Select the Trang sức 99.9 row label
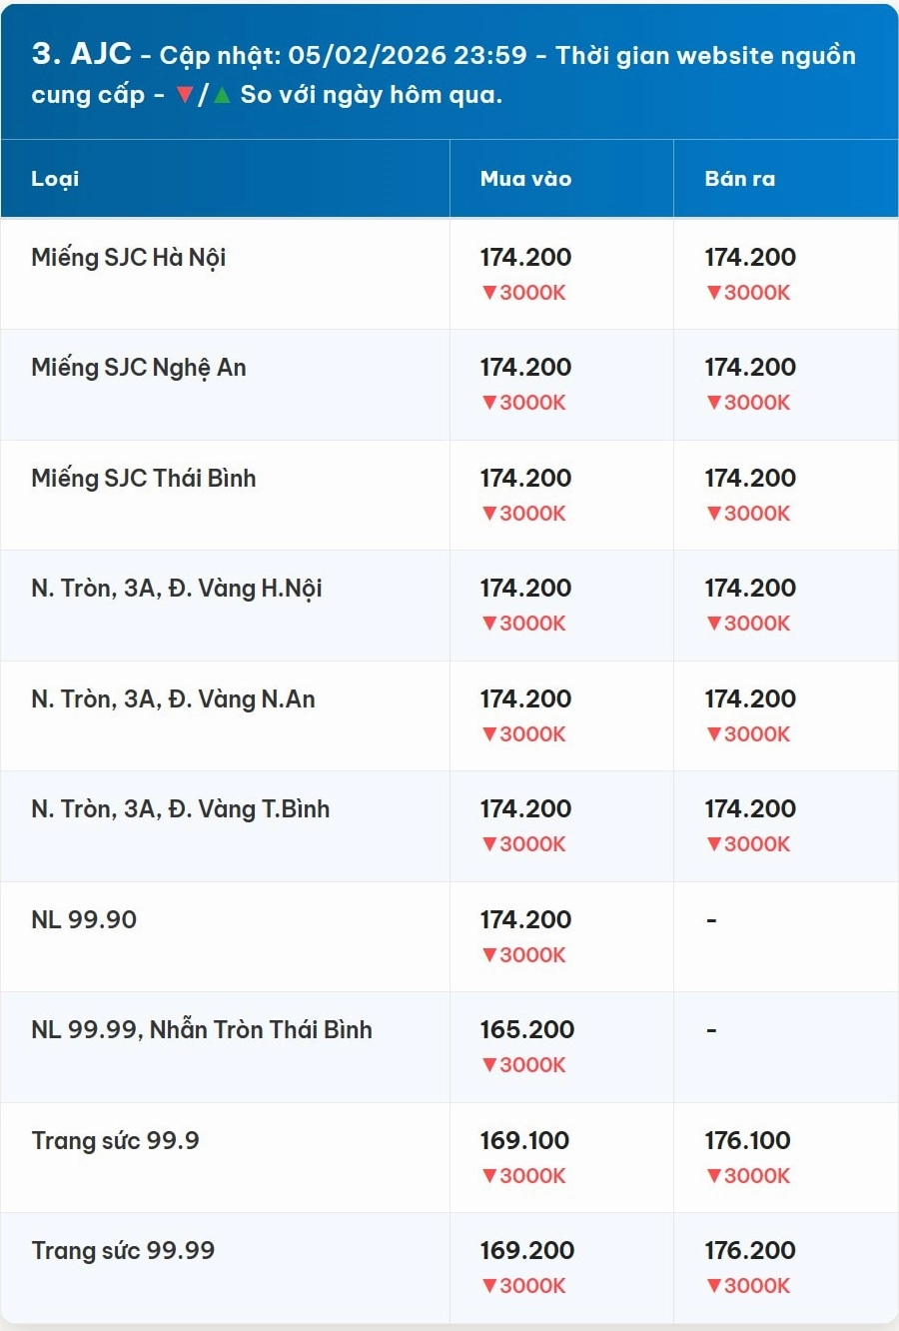Image resolution: width=899 pixels, height=1331 pixels. pyautogui.click(x=115, y=1140)
